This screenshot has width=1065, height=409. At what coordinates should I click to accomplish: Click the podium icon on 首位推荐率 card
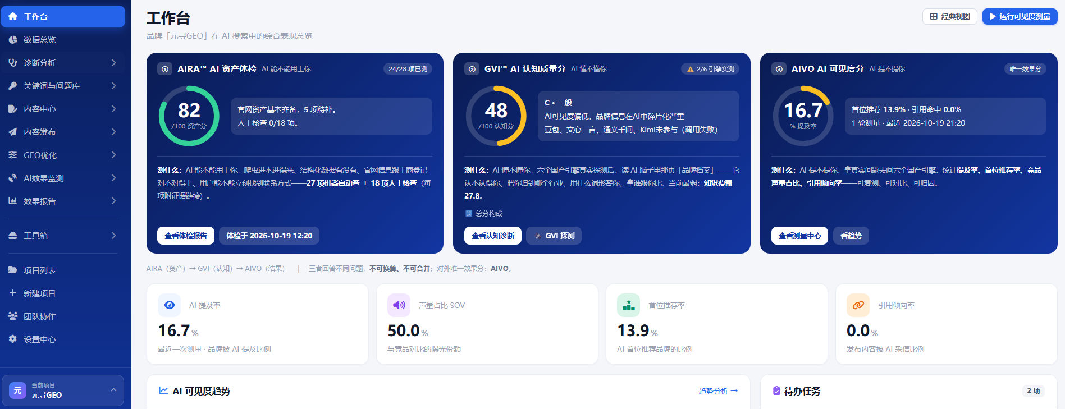click(x=629, y=305)
